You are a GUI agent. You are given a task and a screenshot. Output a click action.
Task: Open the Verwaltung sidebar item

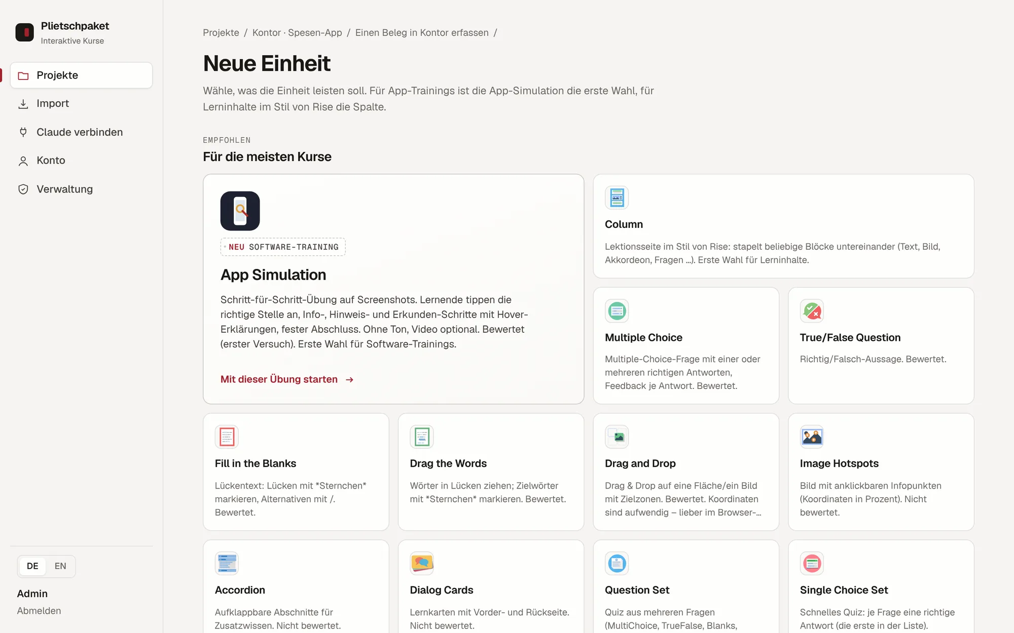(x=81, y=189)
